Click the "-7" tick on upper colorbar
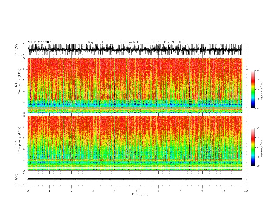The image size is (277, 214). coord(258,109)
